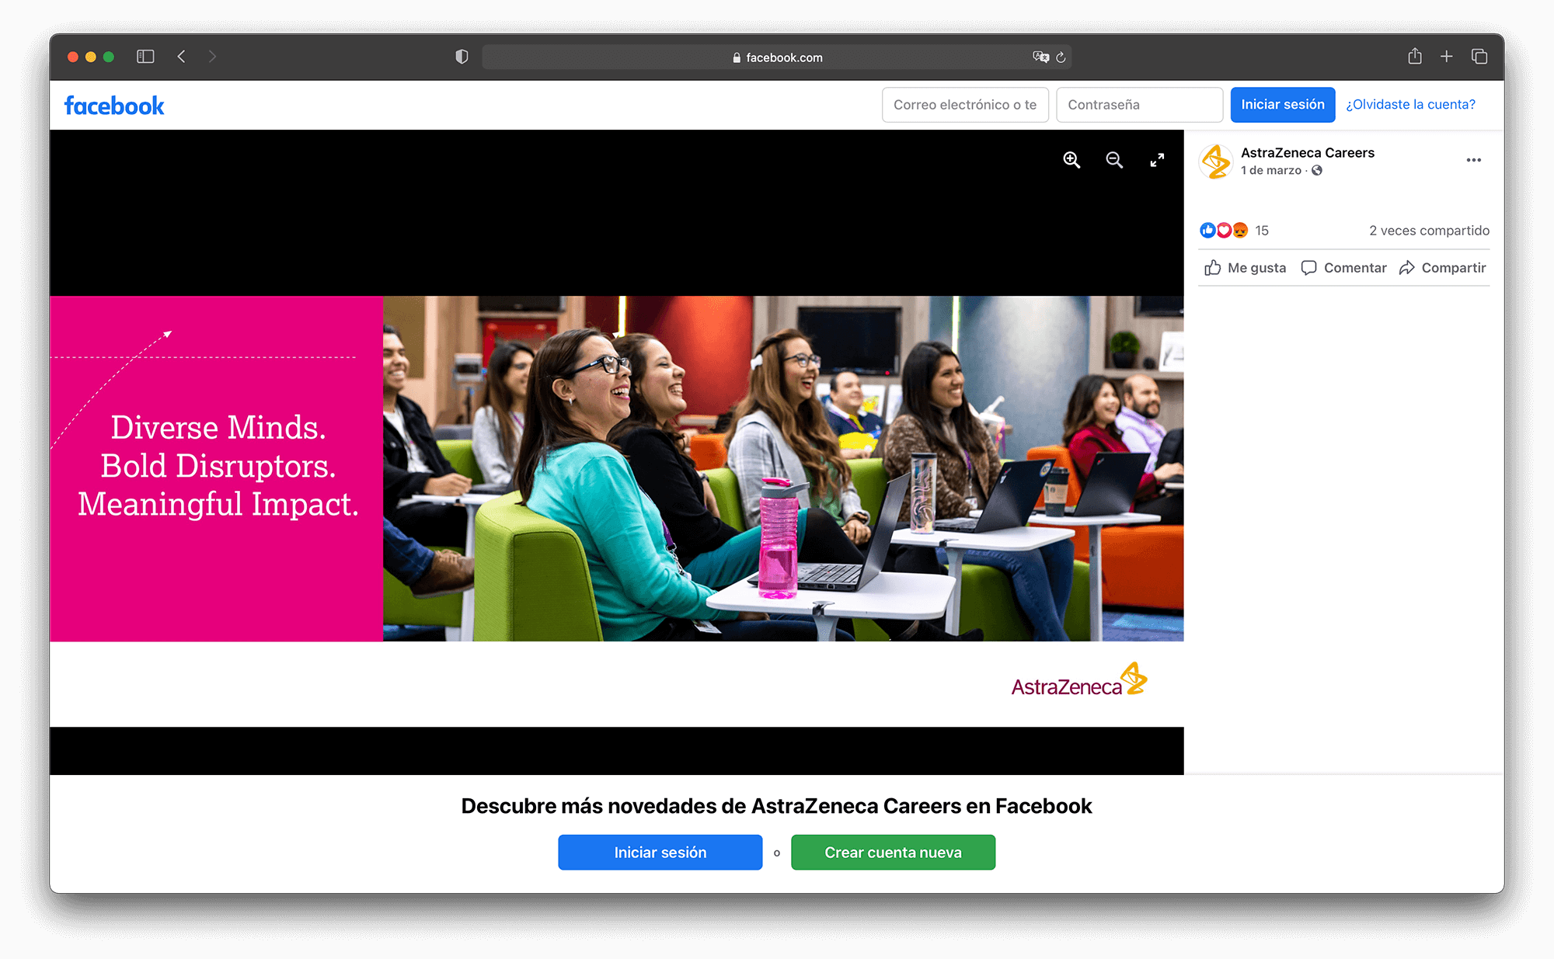Zoom out of the photo
The width and height of the screenshot is (1554, 959).
(1114, 160)
